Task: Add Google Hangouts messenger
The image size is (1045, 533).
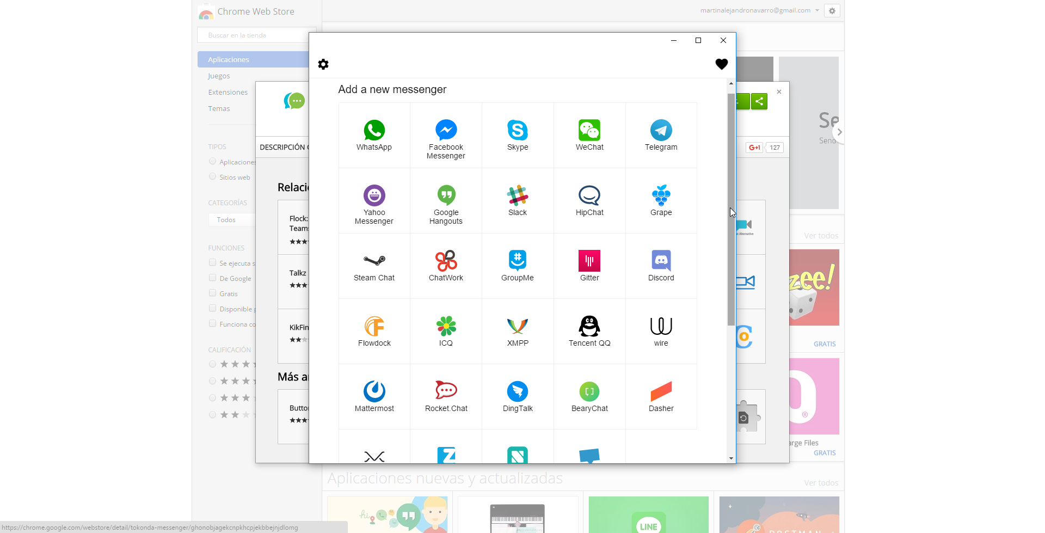Action: (446, 201)
